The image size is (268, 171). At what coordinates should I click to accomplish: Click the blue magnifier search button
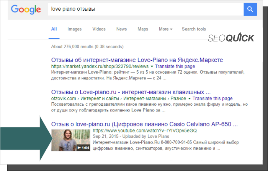[250, 9]
